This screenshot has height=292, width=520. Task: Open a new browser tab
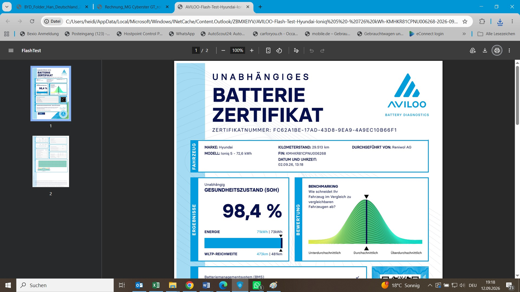point(260,7)
